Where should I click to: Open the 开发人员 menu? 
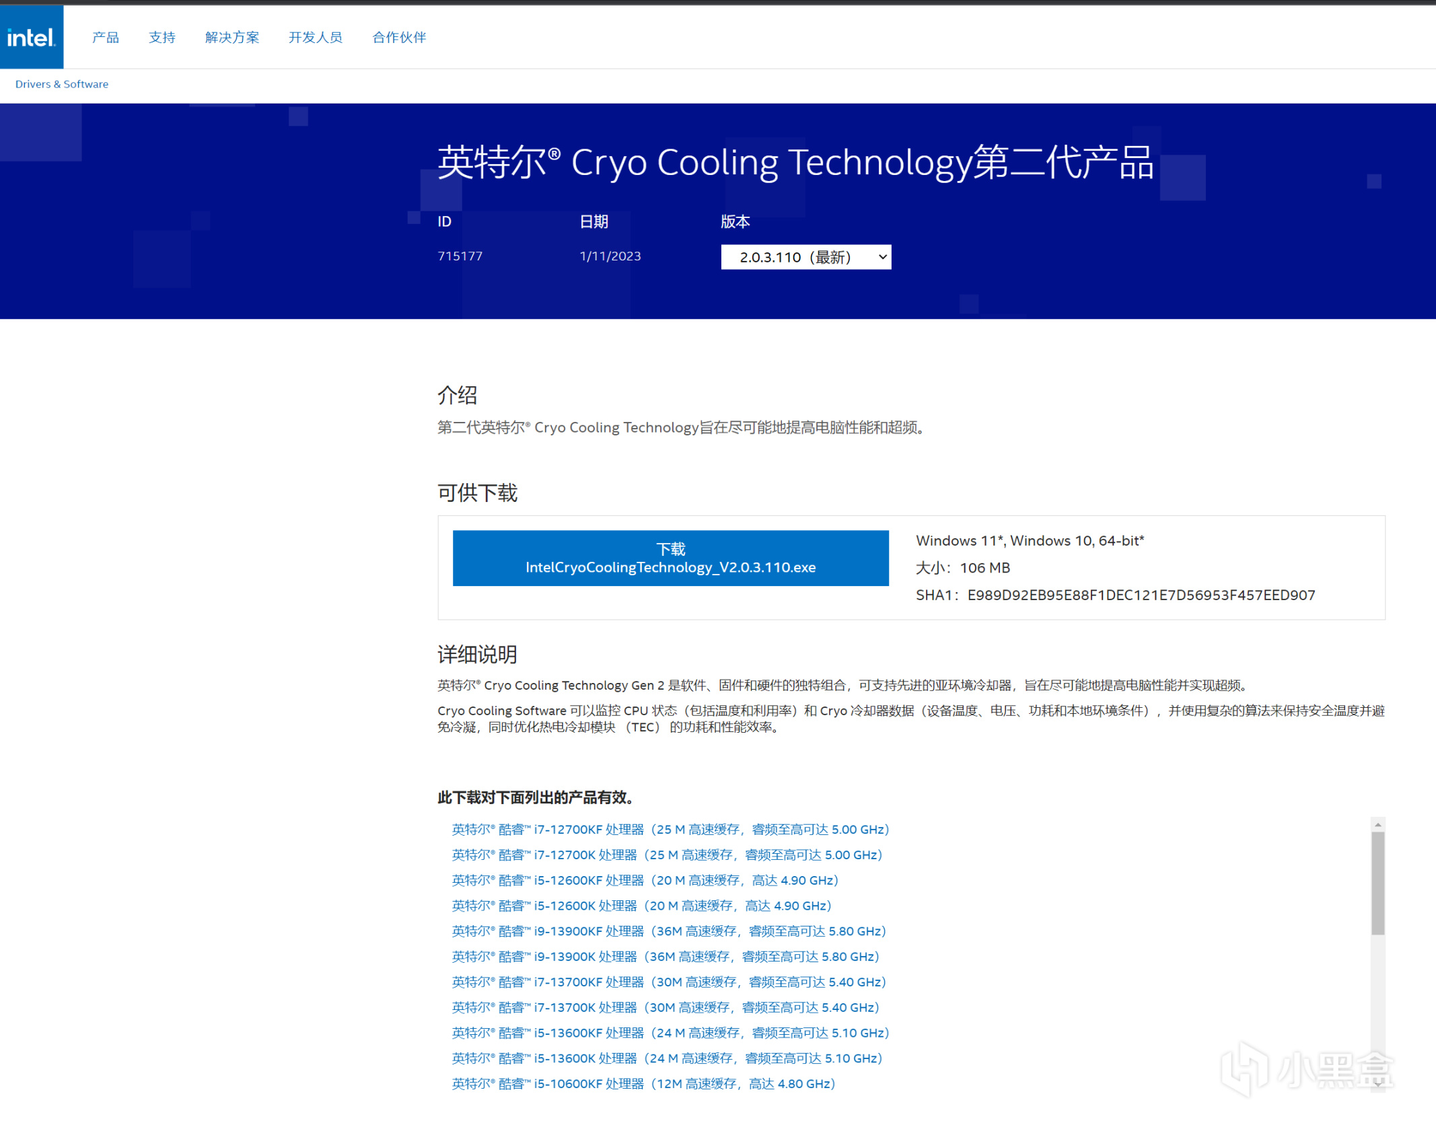(316, 38)
